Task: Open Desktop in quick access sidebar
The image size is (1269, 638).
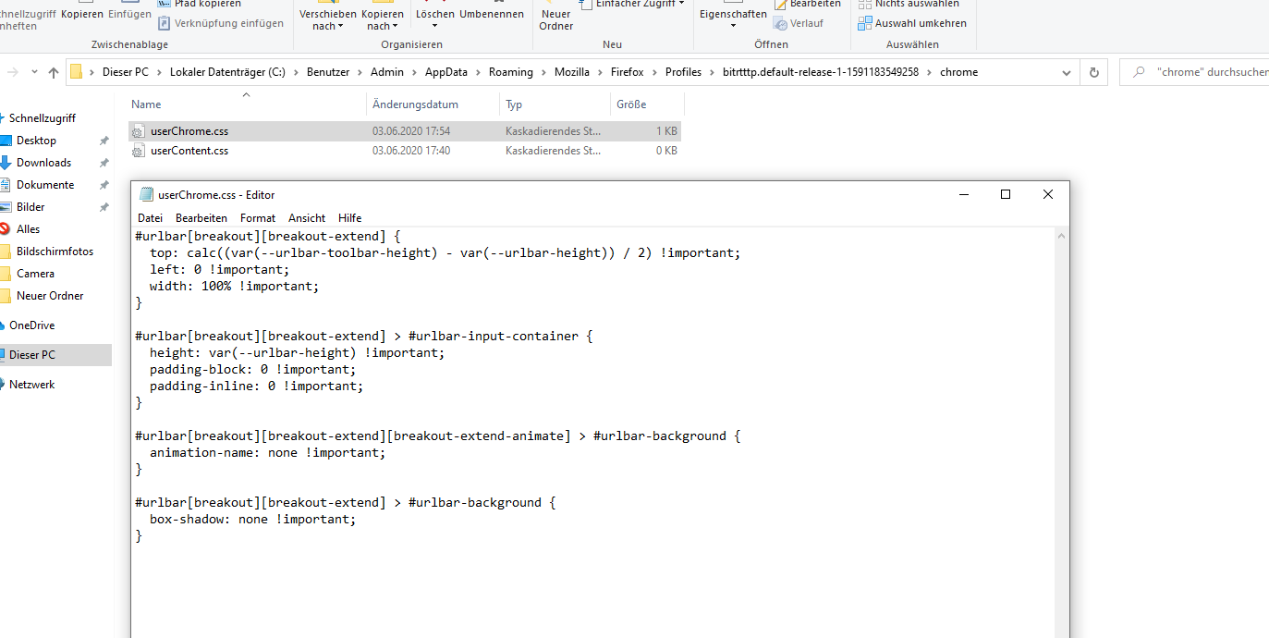Action: (x=36, y=141)
